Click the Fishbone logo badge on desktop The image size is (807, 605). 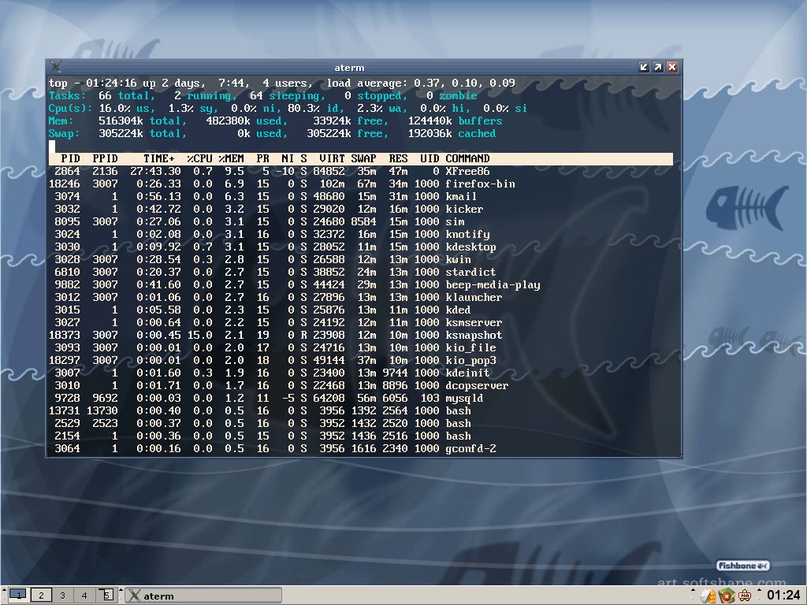[743, 566]
